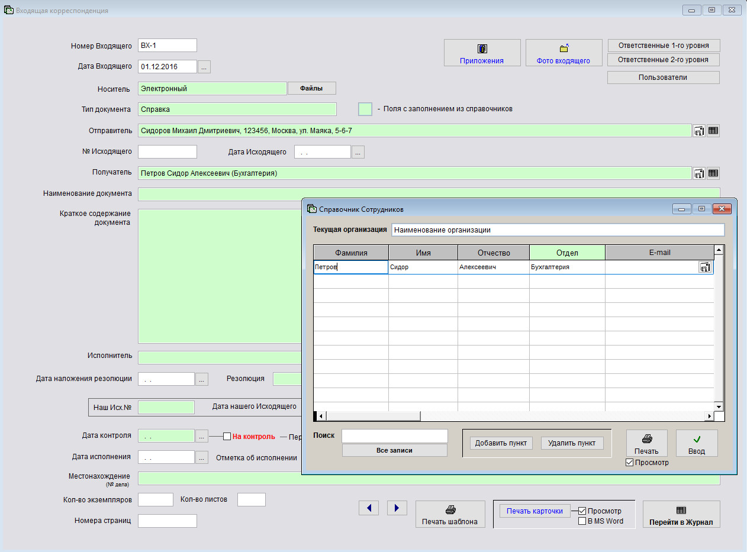Toggle Просмотр checkbox under Печать in dialog
The image size is (747, 552).
click(x=629, y=463)
